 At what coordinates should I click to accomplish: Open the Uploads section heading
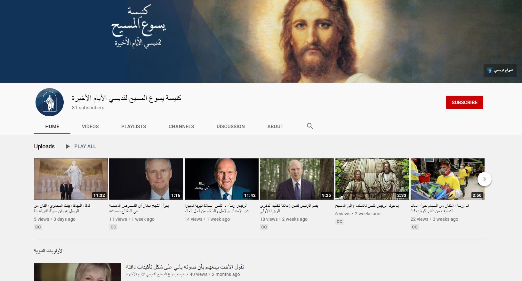(x=44, y=146)
